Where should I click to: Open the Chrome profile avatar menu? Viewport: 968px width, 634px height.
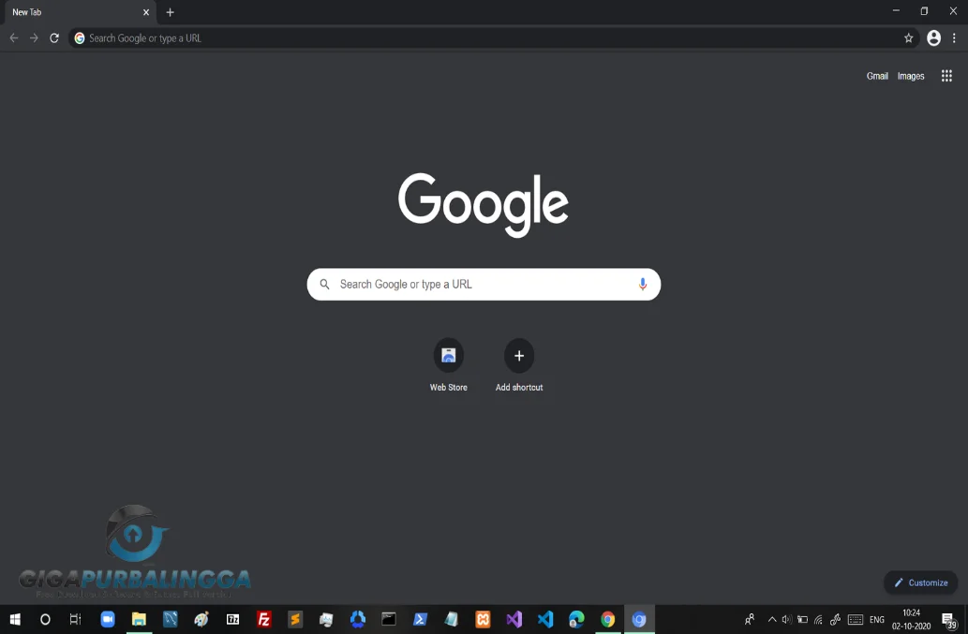coord(933,38)
